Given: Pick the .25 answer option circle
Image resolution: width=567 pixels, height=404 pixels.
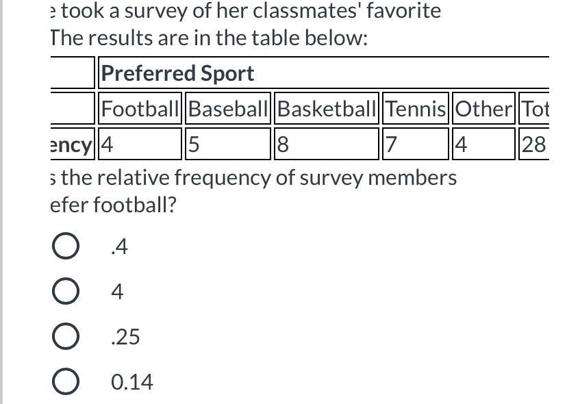Looking at the screenshot, I should pos(64,337).
